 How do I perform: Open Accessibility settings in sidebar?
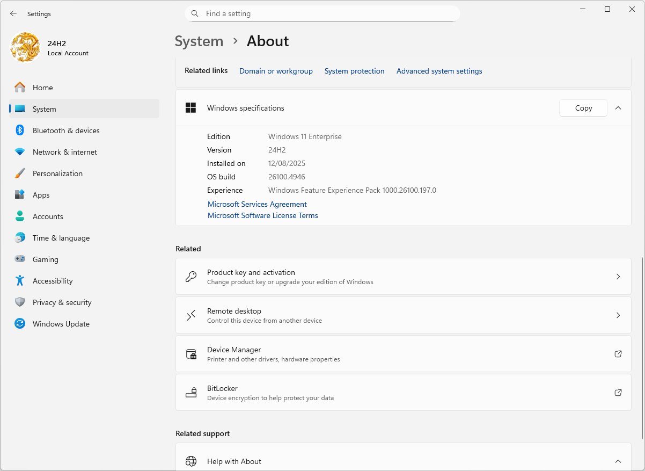tap(84, 281)
